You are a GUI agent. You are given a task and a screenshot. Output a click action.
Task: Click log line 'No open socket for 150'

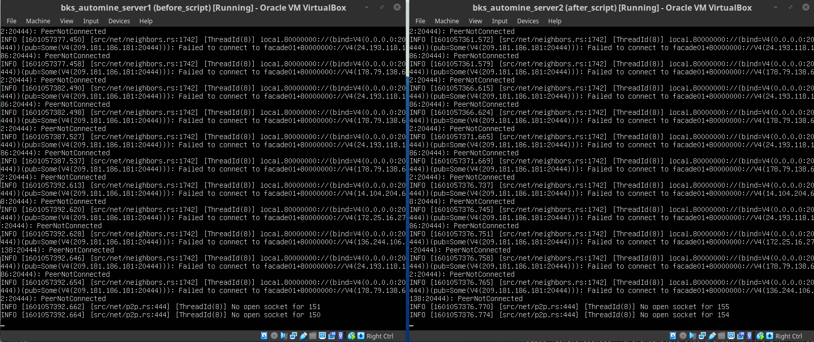(161, 315)
